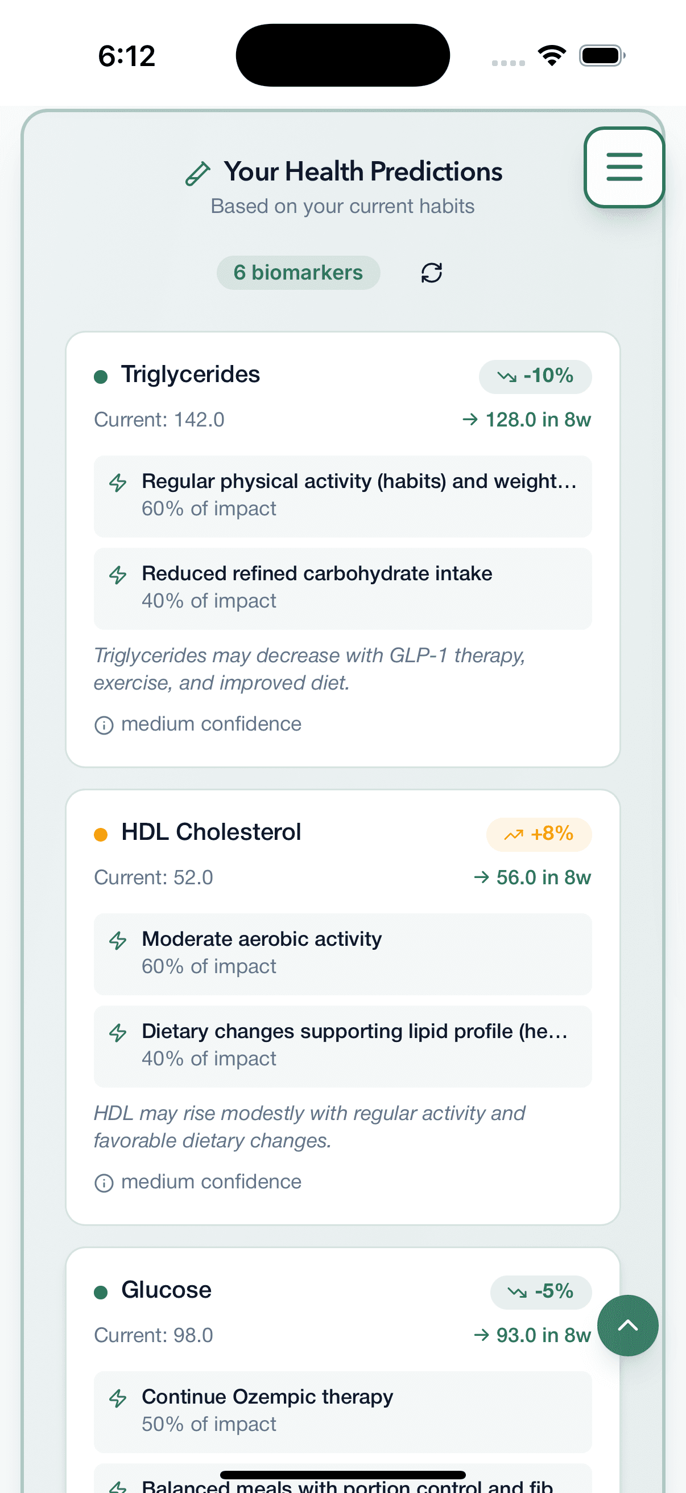
Task: Click the downward trend arrow on Glucose
Action: (519, 1291)
